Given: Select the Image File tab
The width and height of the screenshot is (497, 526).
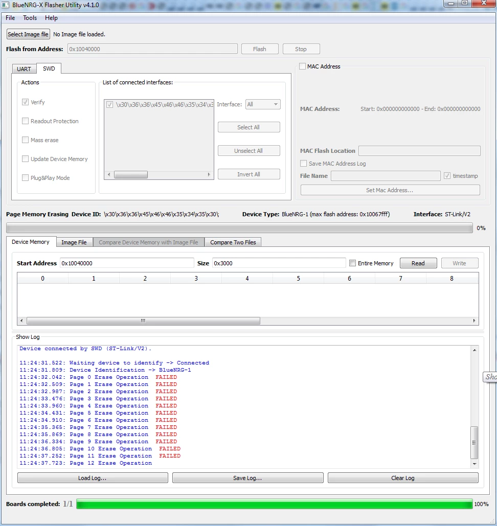Looking at the screenshot, I should pyautogui.click(x=74, y=242).
